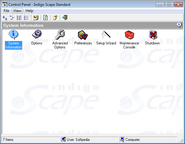The image size is (185, 144).
Task: Click the green refresh toolbar icon
Action: [45, 18]
